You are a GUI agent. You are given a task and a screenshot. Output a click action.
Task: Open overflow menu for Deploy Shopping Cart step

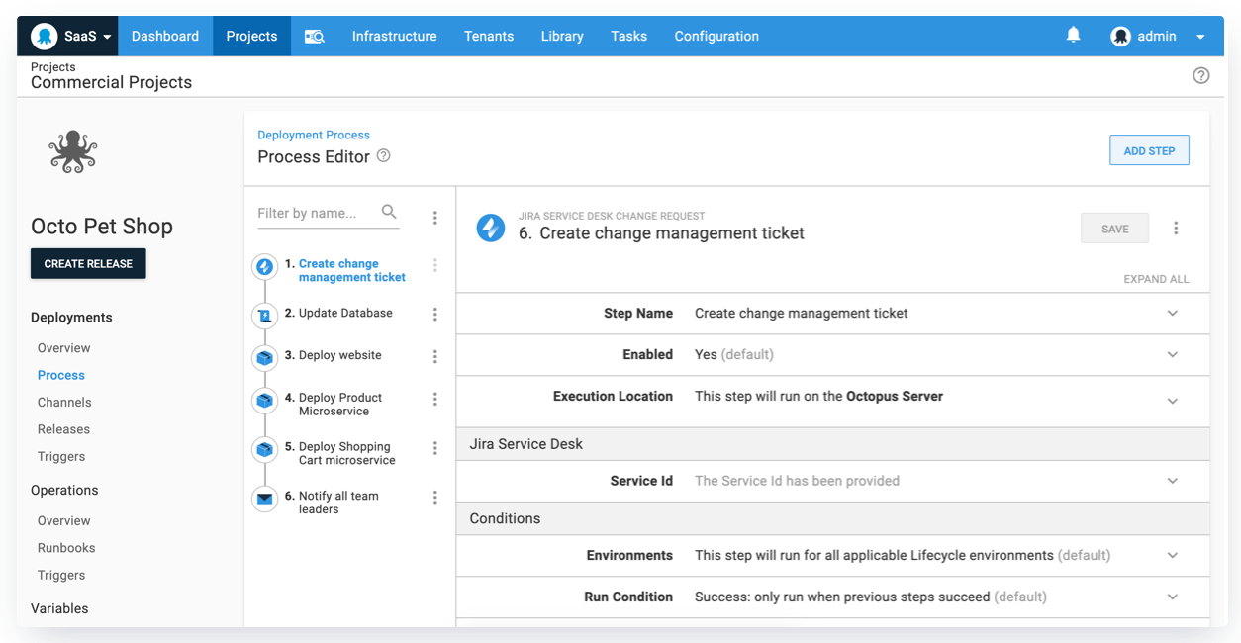(x=434, y=448)
